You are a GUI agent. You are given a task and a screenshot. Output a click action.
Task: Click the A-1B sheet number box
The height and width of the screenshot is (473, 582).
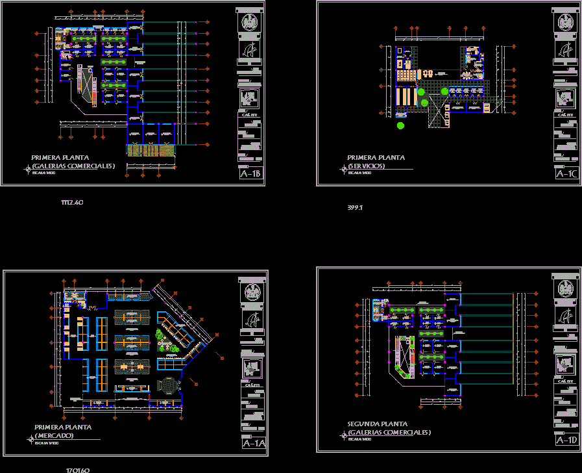(251, 174)
